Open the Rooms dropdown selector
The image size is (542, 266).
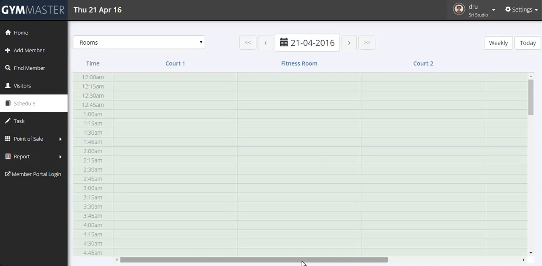(x=139, y=42)
